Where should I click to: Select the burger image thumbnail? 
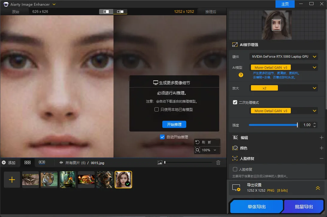[86, 180]
